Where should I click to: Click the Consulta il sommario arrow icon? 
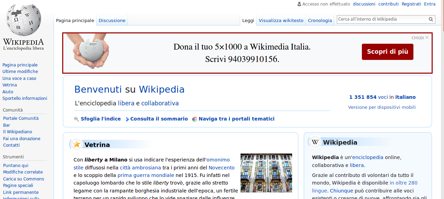pos(127,119)
